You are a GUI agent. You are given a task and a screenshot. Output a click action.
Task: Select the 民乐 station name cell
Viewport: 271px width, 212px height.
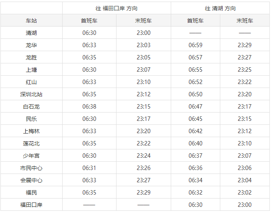pyautogui.click(x=31, y=119)
